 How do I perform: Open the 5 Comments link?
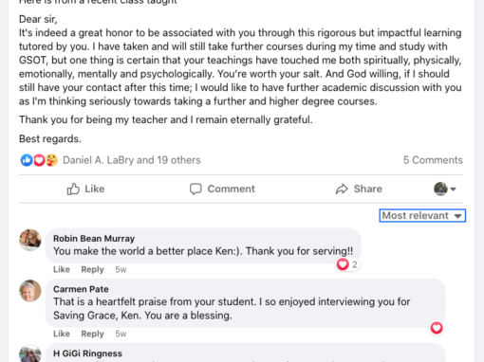pyautogui.click(x=433, y=160)
